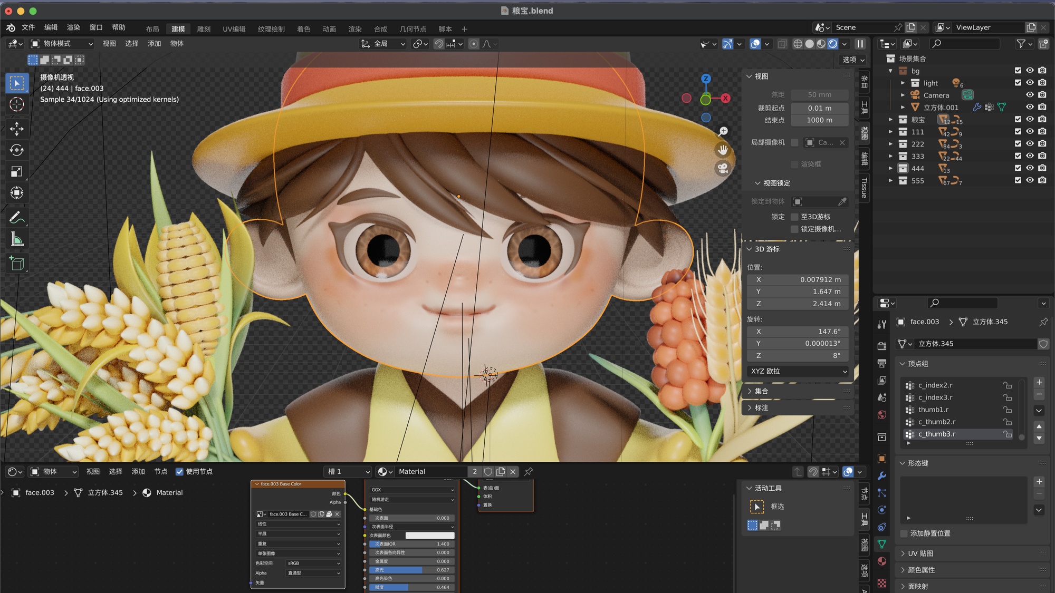1055x593 pixels.
Task: Adjust the 次表面IOR slider
Action: [x=411, y=544]
